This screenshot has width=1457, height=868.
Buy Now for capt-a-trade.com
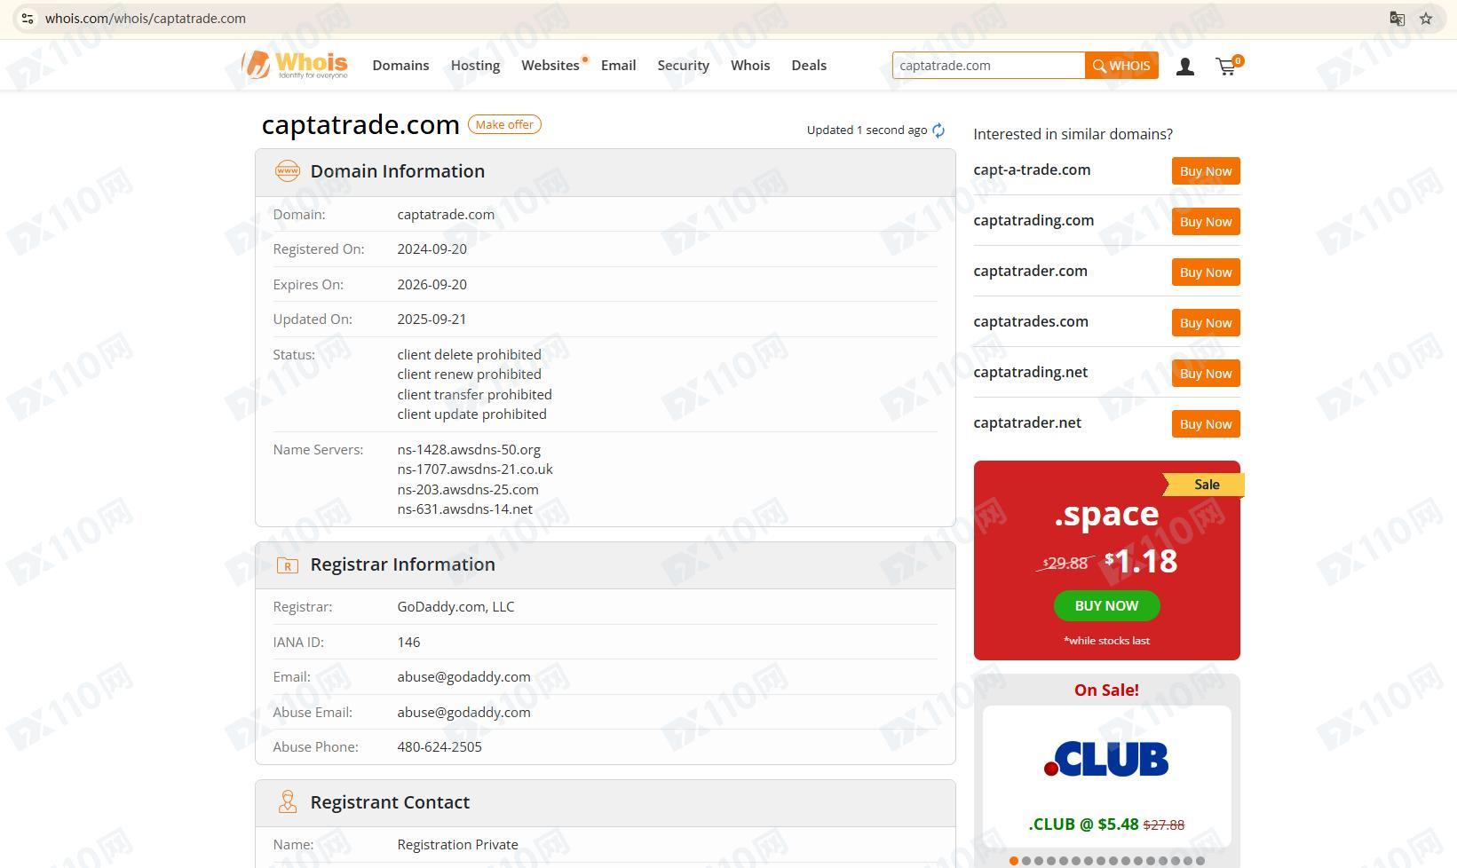coord(1206,171)
